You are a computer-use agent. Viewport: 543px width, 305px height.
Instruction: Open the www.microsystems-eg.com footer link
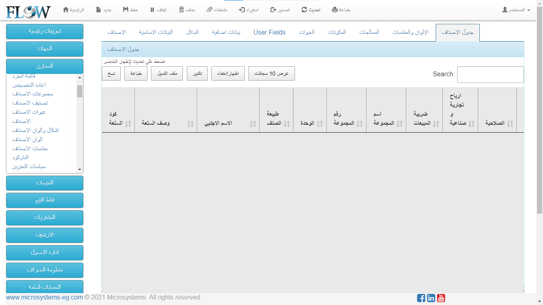(x=45, y=297)
